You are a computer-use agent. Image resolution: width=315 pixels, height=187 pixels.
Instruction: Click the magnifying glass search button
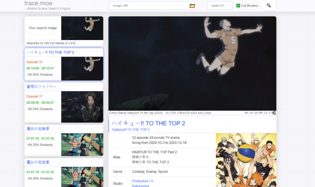[269, 6]
